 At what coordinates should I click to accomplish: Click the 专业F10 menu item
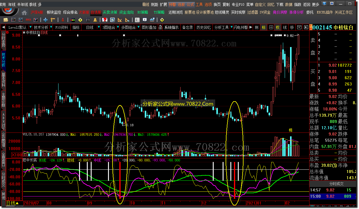238,4
